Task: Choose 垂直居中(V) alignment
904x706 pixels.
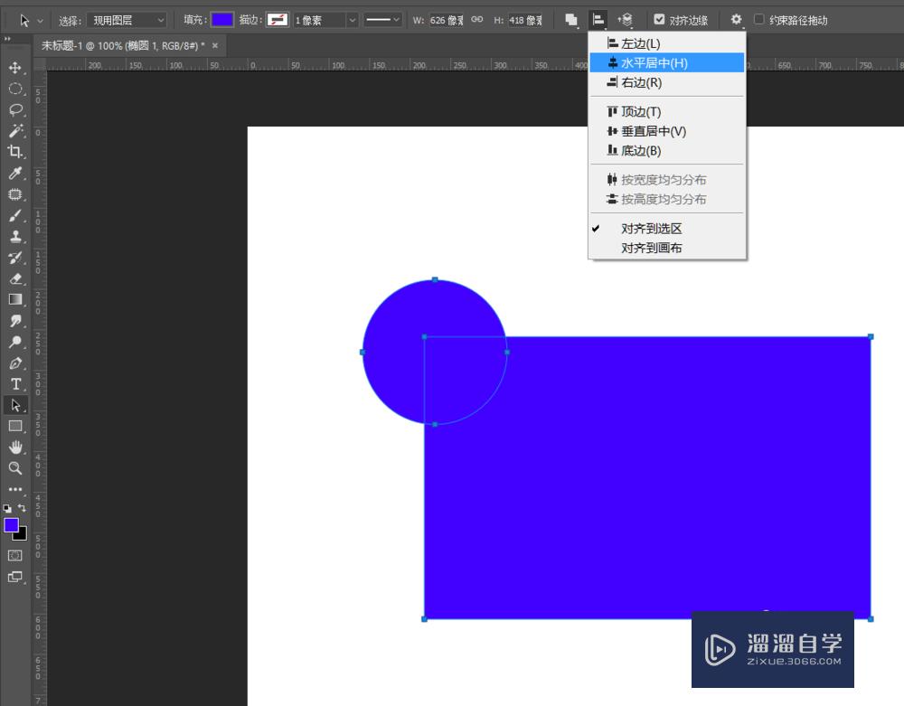Action: pos(666,131)
